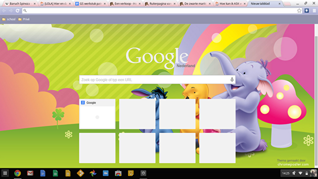Viewport: 318px width, 179px height.
Task: Open the chromeposter.com theme link
Action: [x=293, y=164]
